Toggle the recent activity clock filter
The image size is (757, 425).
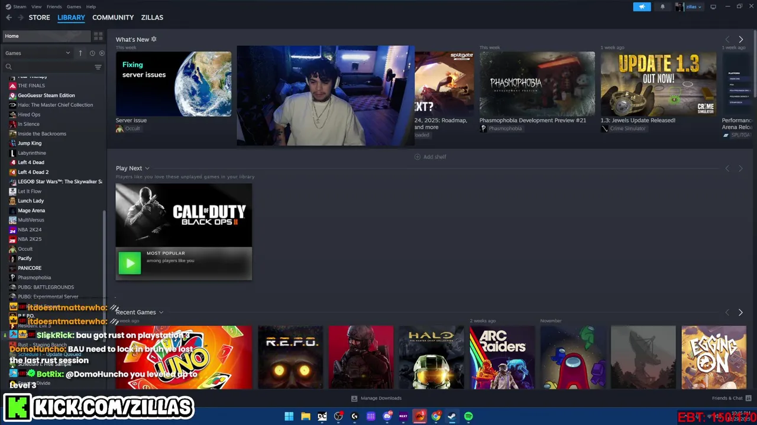[x=92, y=53]
